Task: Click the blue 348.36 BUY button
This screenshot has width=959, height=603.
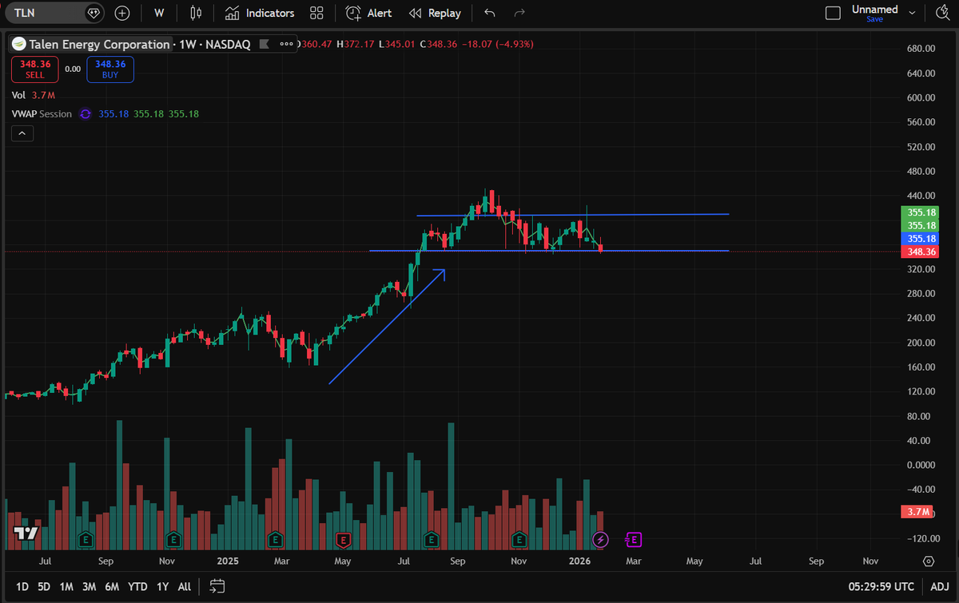Action: pos(110,69)
